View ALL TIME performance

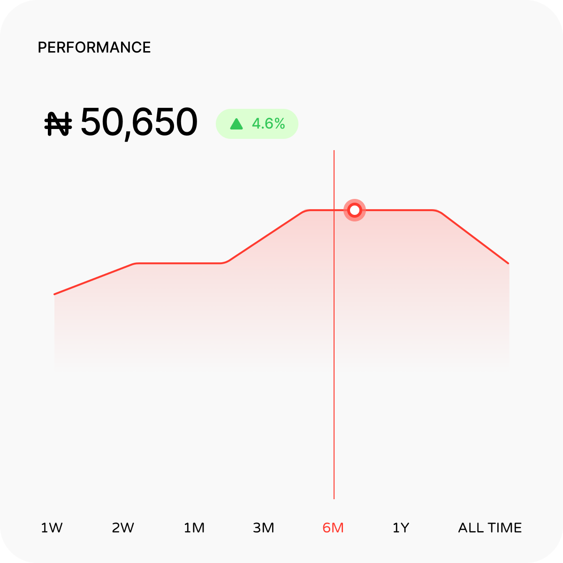(x=490, y=528)
